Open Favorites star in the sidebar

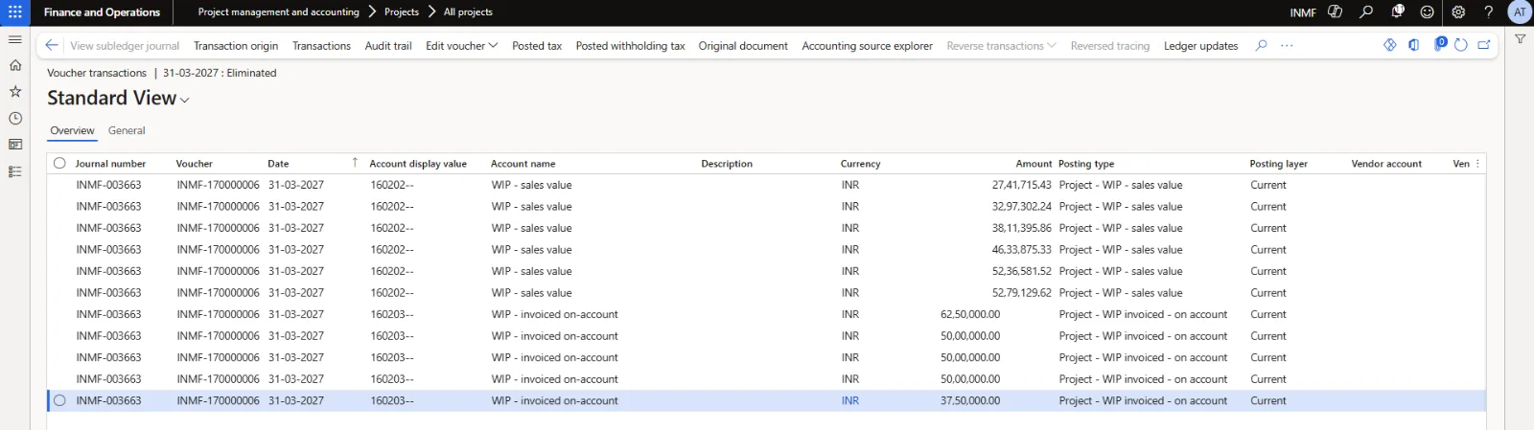coord(14,92)
